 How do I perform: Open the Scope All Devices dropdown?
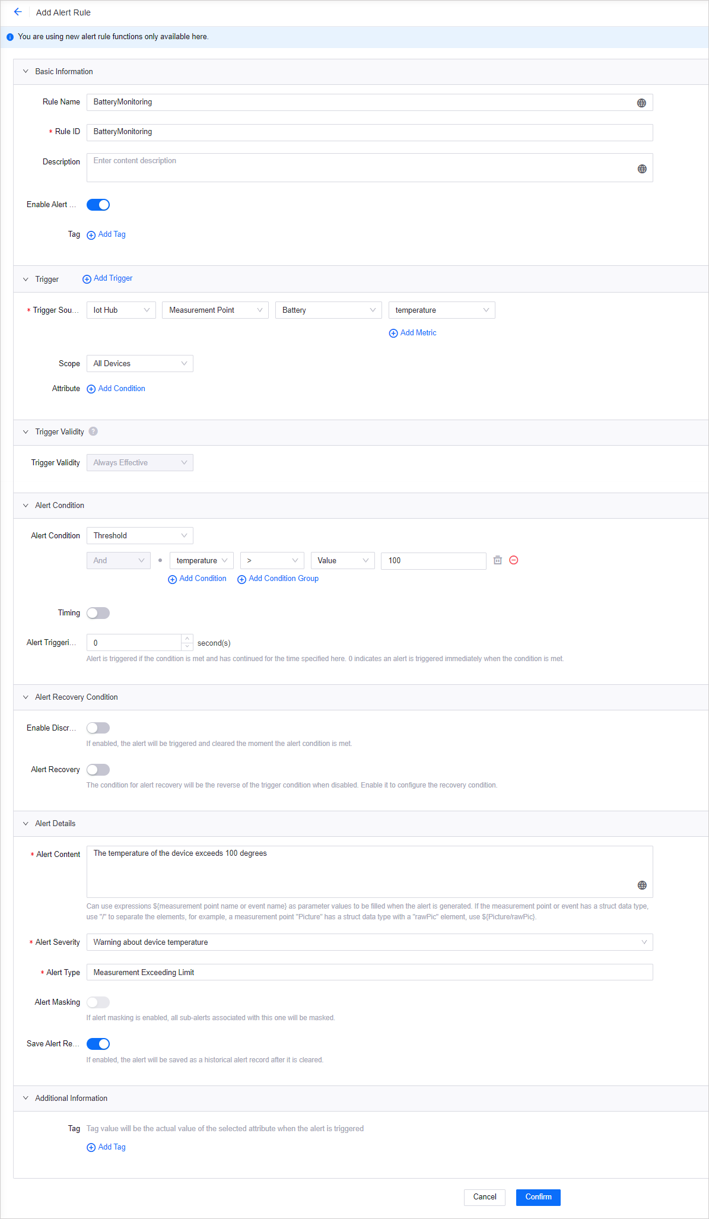(139, 364)
